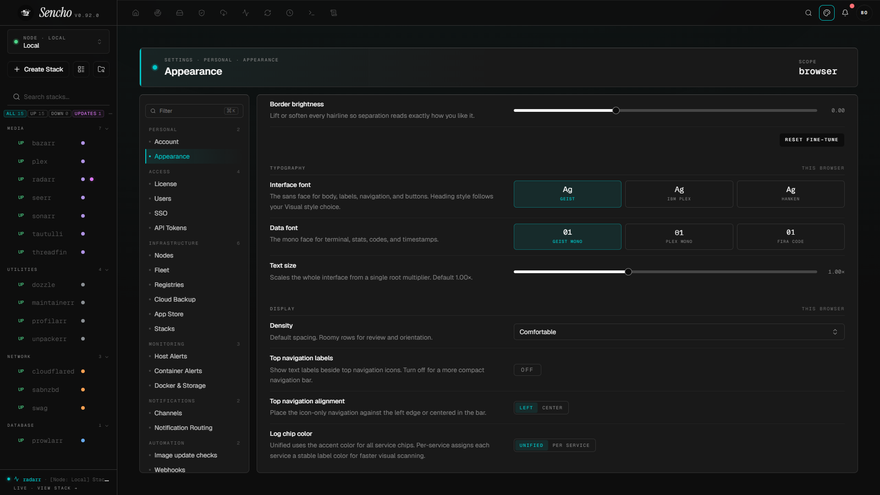Open the BO user avatar menu
Screen dimensions: 880x495
[x=864, y=13]
